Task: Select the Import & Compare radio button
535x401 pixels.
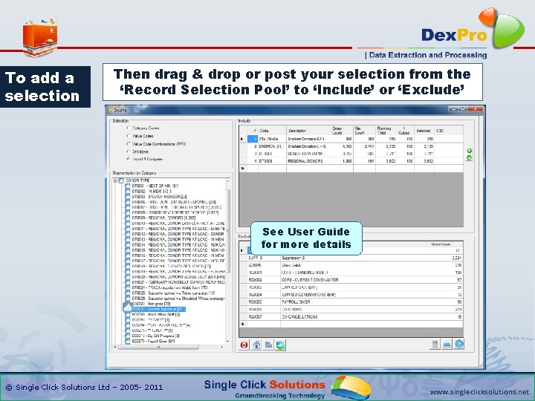Action: 129,159
